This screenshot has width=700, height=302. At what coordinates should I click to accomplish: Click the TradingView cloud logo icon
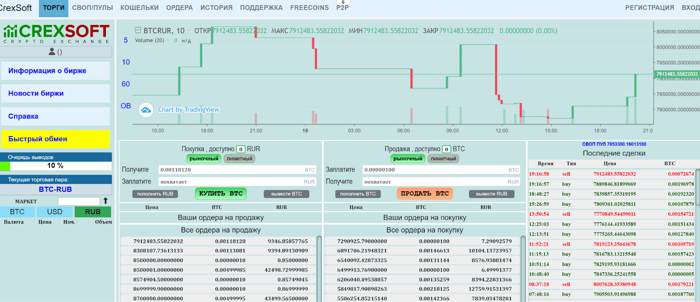[146, 110]
